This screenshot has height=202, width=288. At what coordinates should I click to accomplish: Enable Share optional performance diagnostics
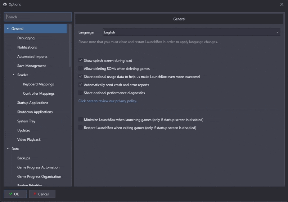(80, 93)
